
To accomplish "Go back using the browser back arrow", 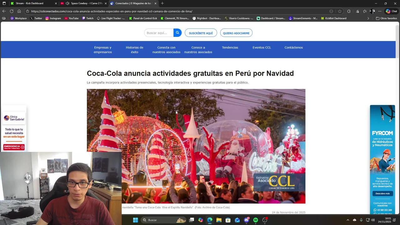I will [4, 11].
